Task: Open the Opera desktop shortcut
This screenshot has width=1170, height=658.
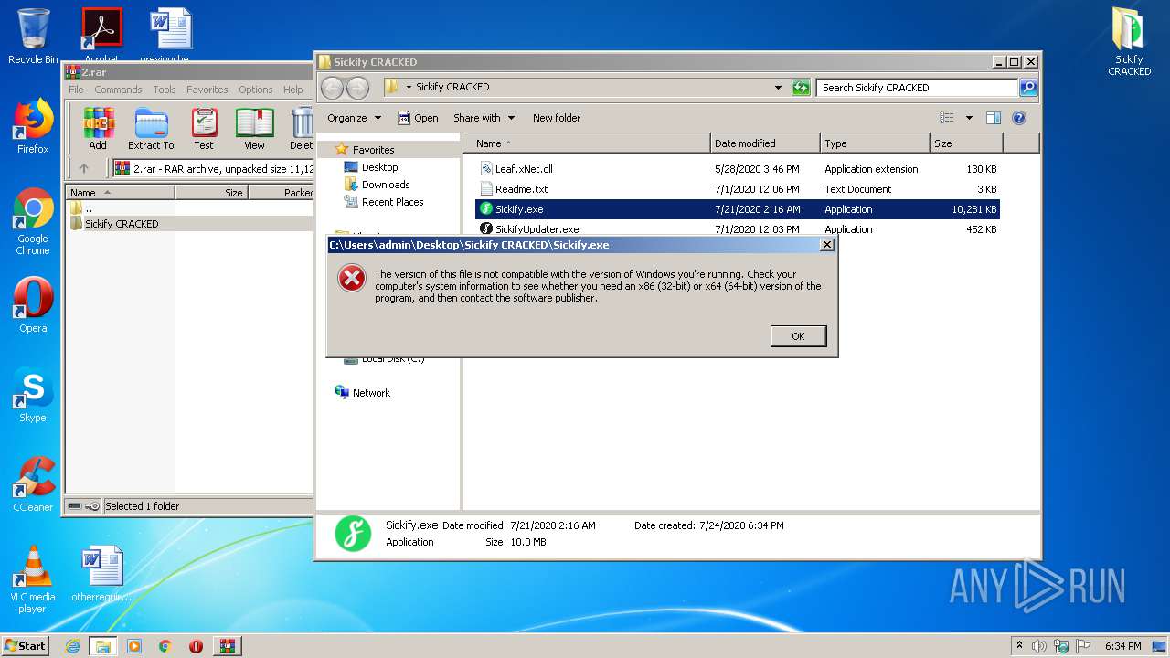Action: tap(33, 305)
